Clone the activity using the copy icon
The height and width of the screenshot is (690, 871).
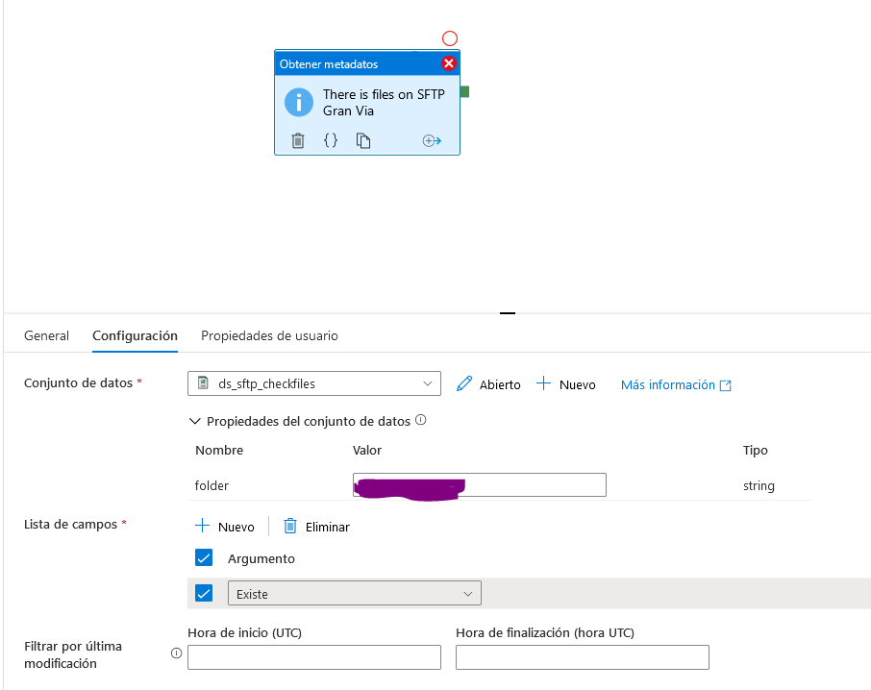pyautogui.click(x=362, y=140)
